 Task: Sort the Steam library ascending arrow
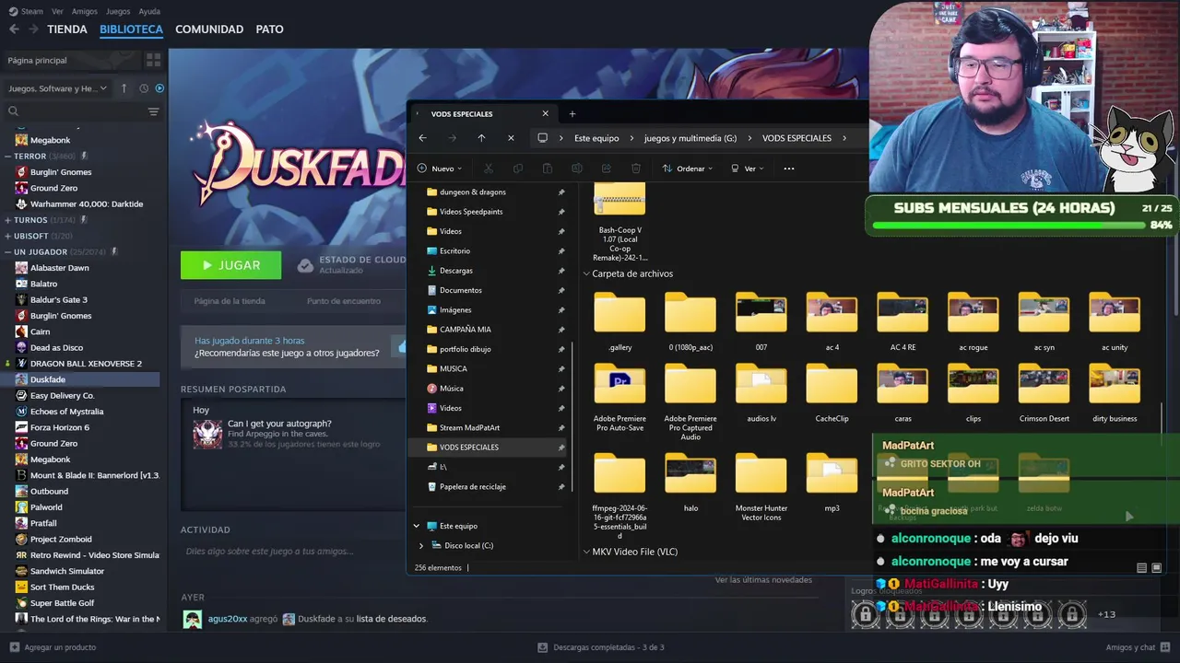click(x=124, y=88)
